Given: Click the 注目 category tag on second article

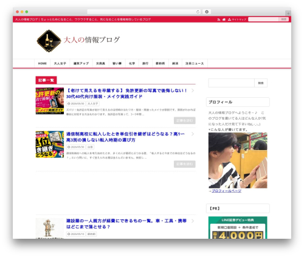Looking at the screenshot, I should point(90,147).
